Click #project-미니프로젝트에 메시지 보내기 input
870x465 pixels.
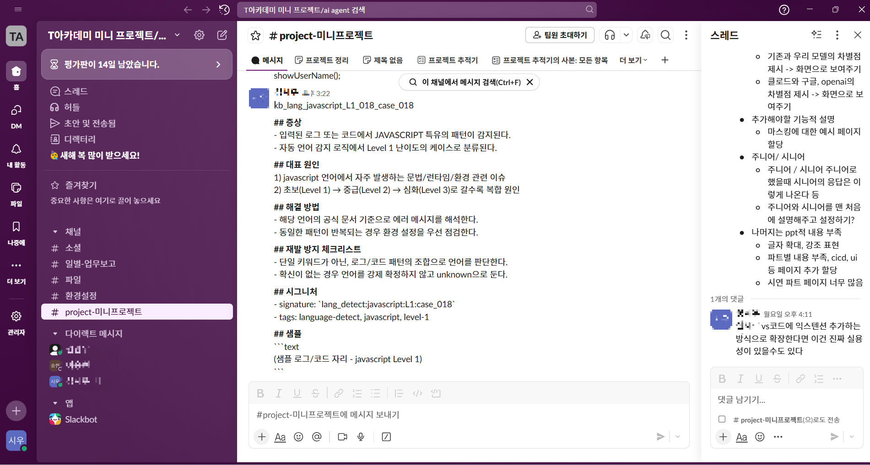pyautogui.click(x=469, y=415)
